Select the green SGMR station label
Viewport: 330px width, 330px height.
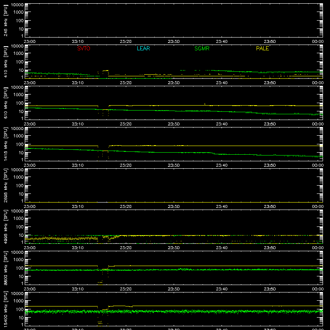pos(202,48)
